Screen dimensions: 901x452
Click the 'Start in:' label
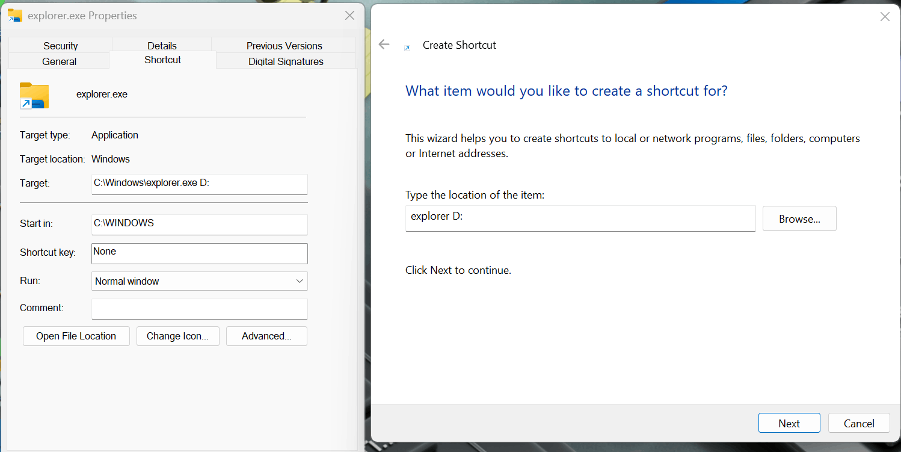pyautogui.click(x=36, y=223)
